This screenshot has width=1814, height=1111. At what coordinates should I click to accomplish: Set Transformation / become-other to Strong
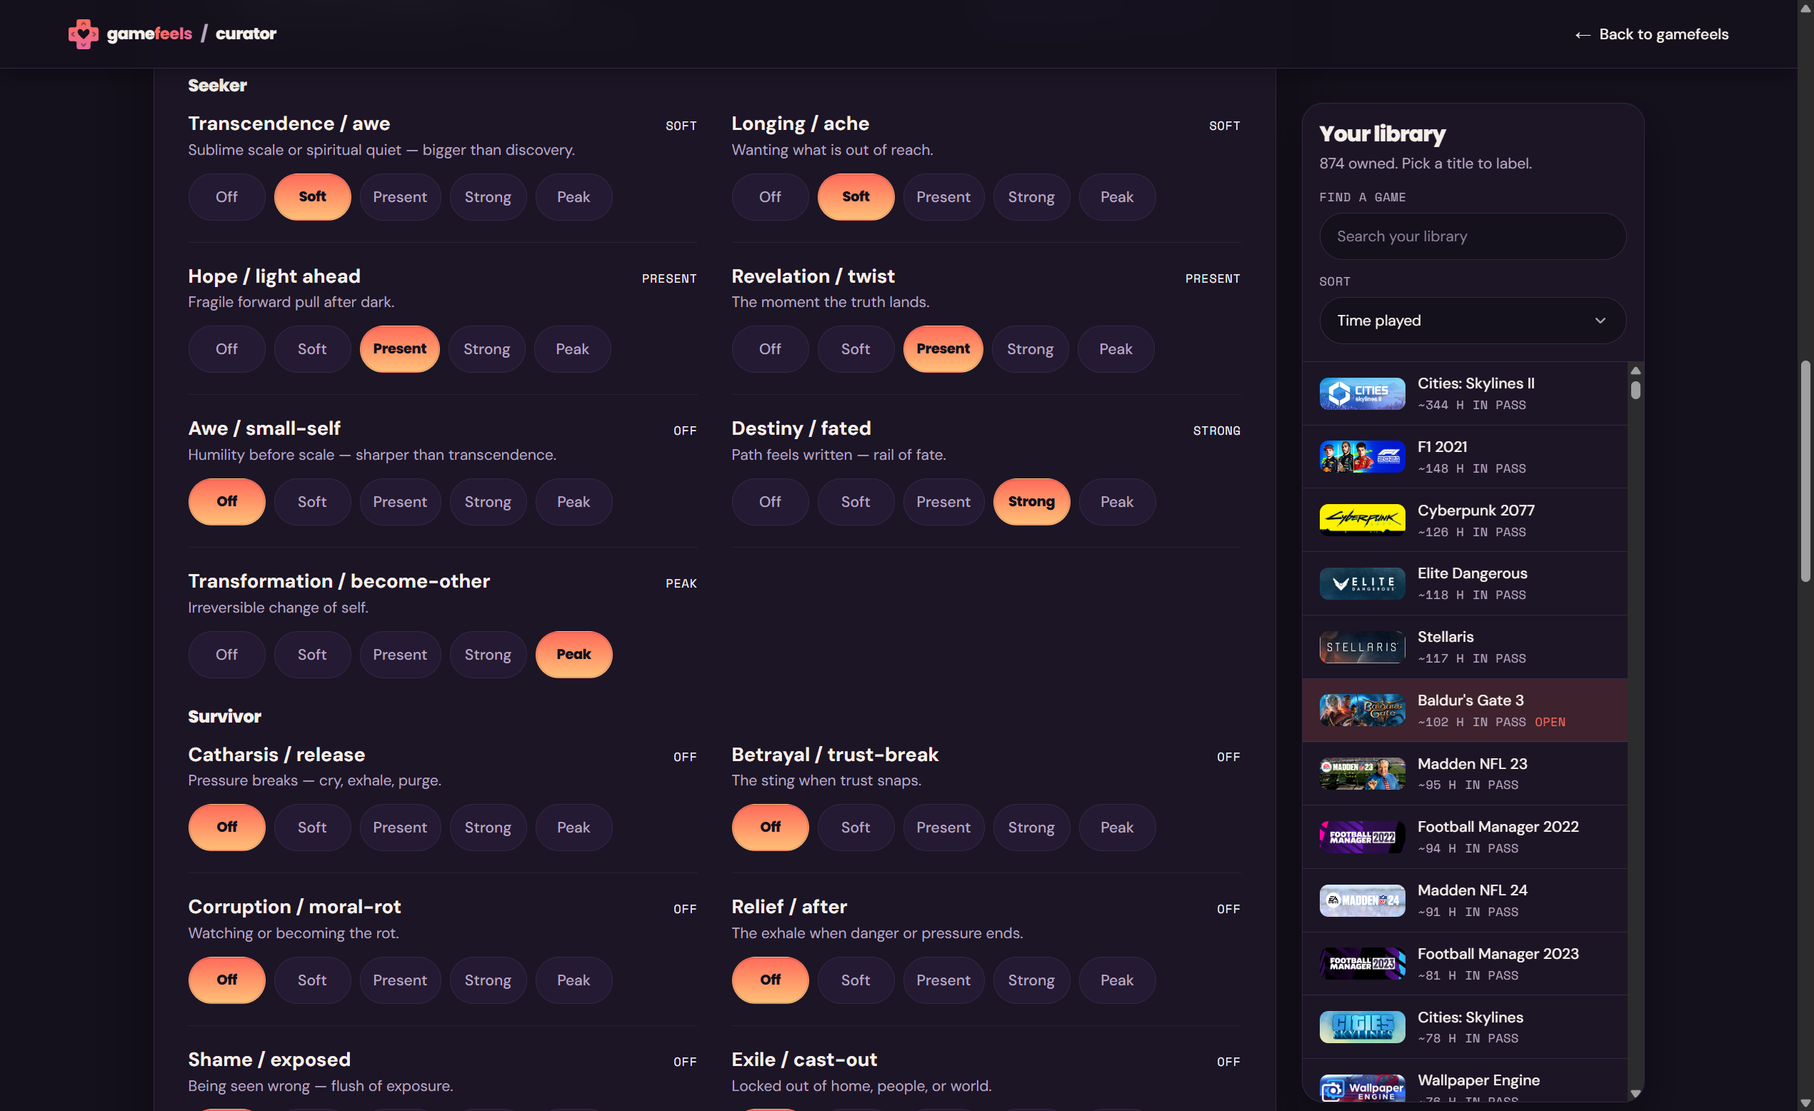click(x=487, y=655)
